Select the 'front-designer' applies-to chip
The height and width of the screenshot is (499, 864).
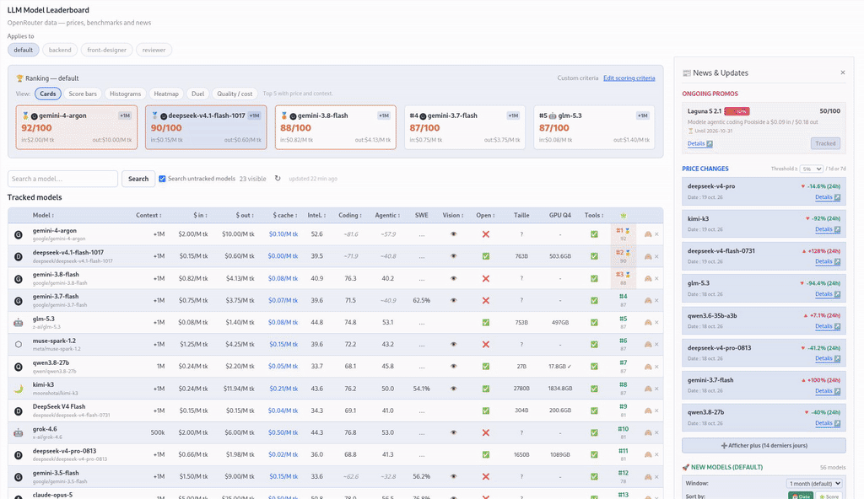pyautogui.click(x=107, y=50)
